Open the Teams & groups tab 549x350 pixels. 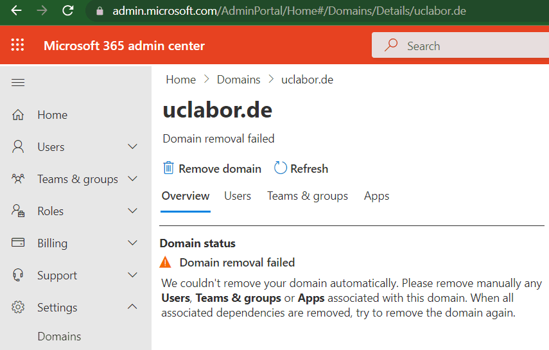pyautogui.click(x=308, y=196)
